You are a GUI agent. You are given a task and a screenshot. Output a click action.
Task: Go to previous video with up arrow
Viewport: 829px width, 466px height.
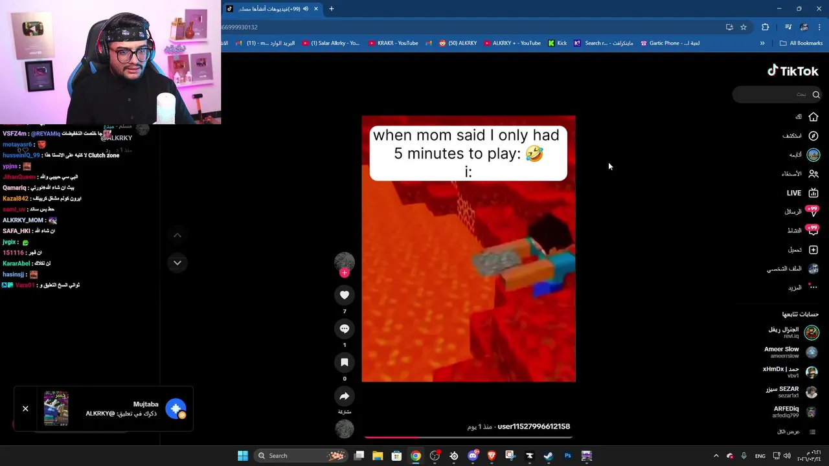(177, 235)
